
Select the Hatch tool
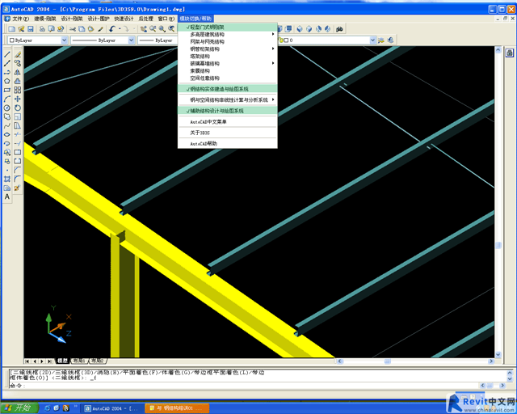7,180
